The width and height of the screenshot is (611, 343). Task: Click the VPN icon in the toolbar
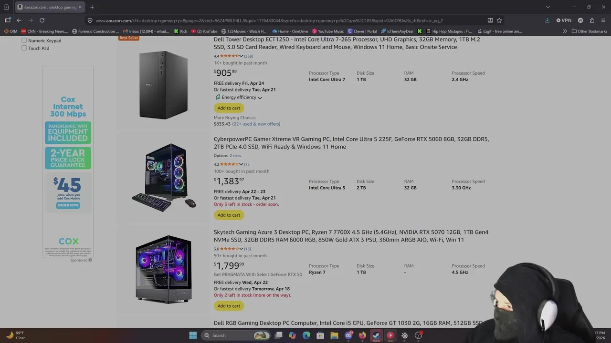[564, 20]
